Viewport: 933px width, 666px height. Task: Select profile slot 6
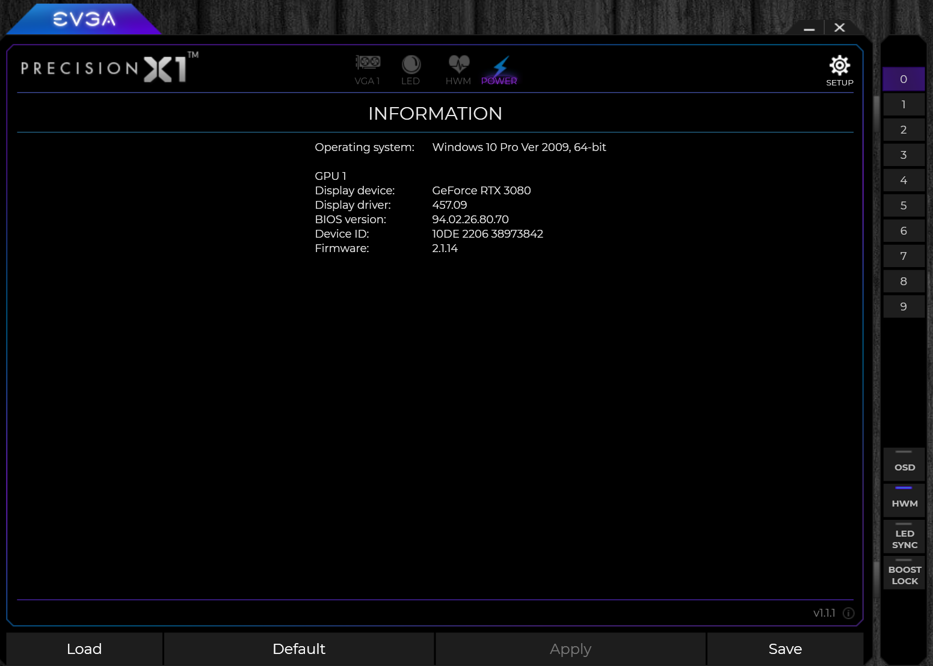[x=904, y=231]
